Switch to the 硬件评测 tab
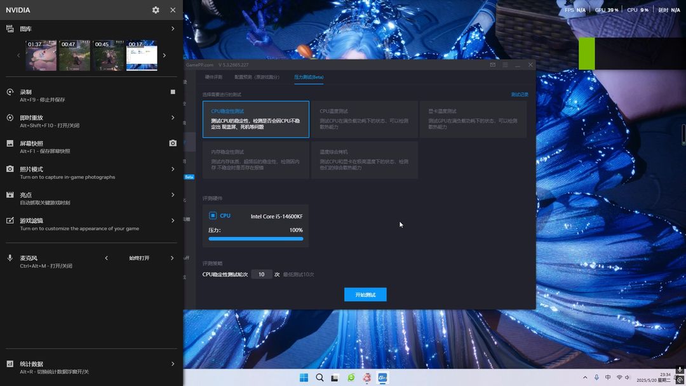The image size is (686, 386). coord(213,77)
